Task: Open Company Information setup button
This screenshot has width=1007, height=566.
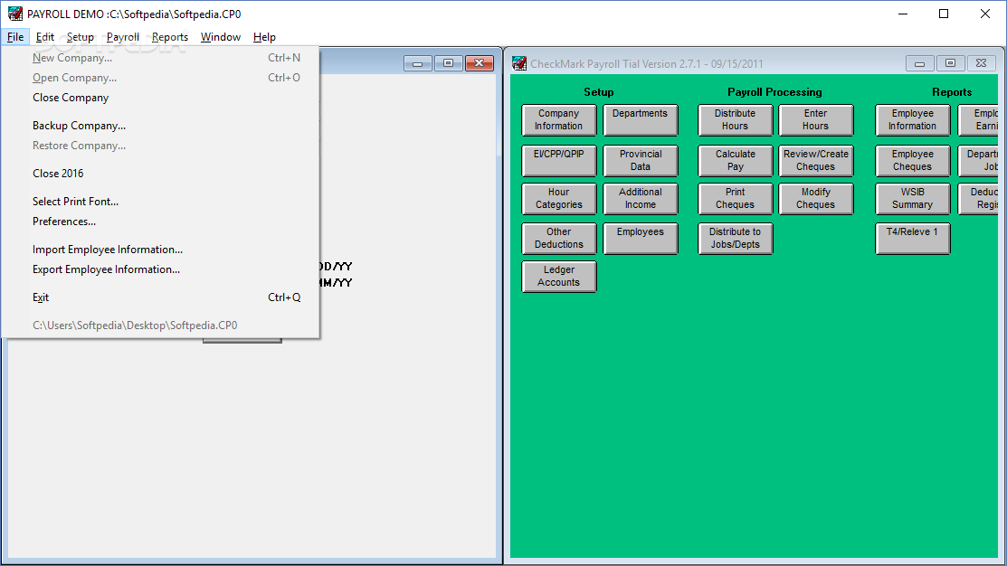Action: (559, 120)
